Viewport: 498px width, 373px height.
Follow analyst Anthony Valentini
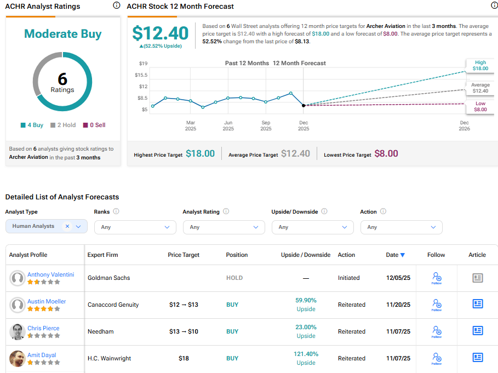(x=436, y=278)
